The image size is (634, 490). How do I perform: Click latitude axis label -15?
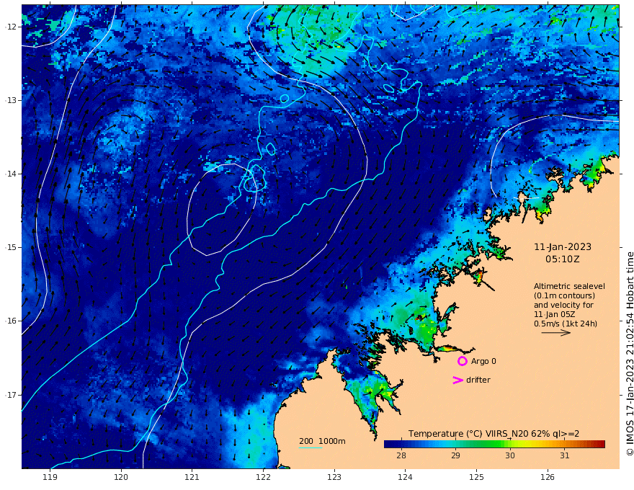(11, 247)
